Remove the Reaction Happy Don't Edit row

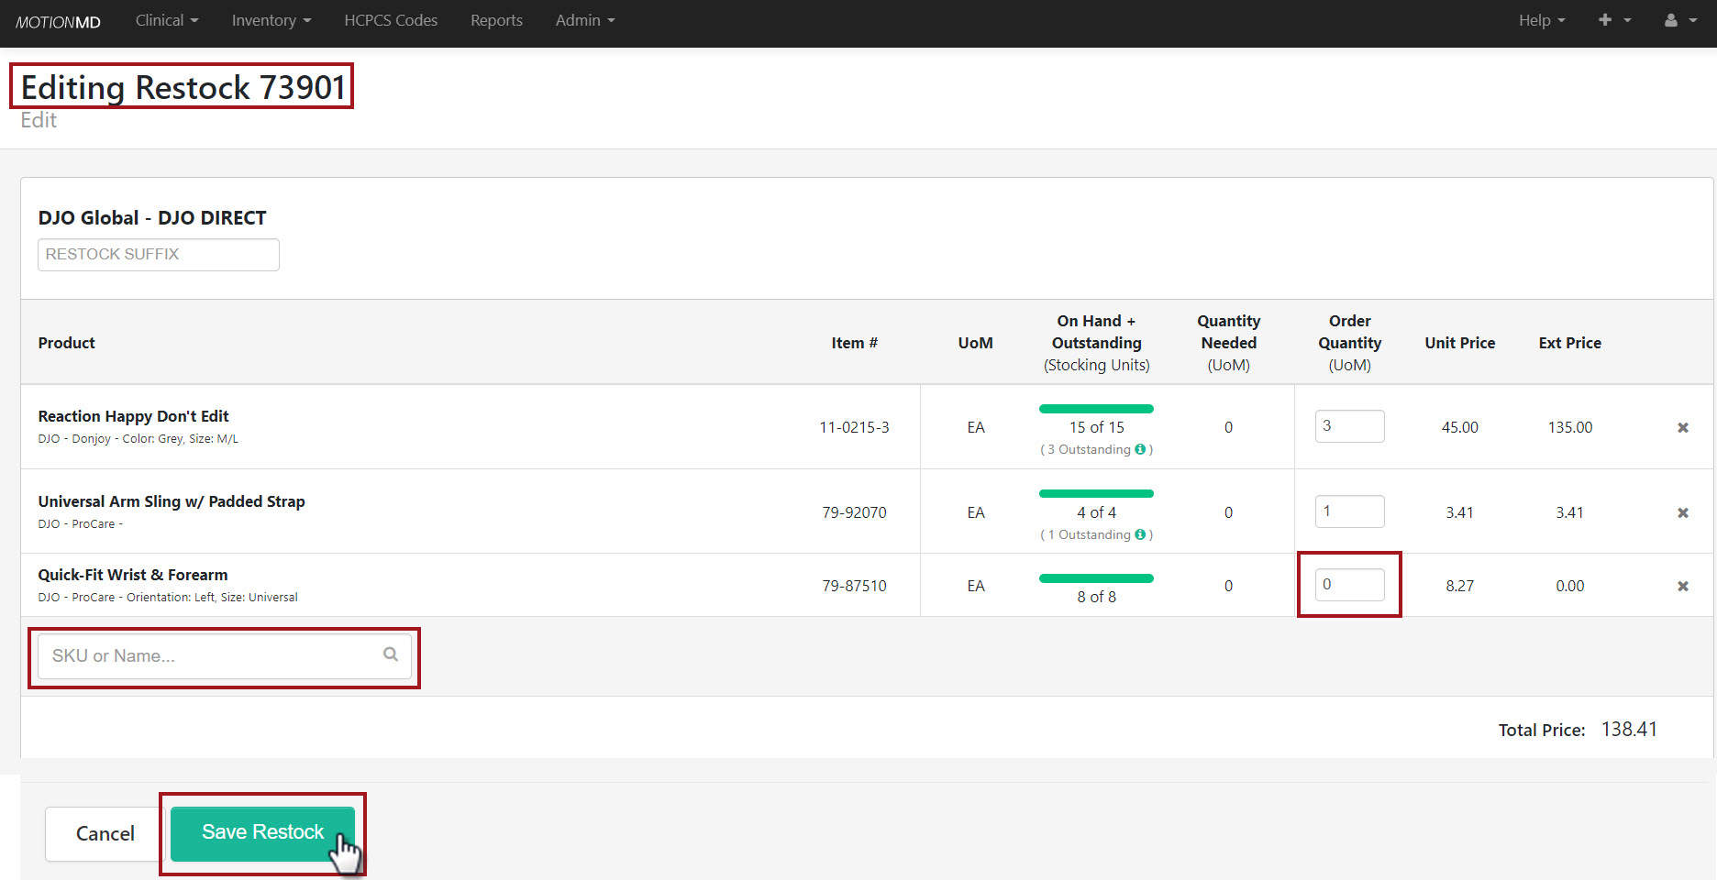(1683, 427)
